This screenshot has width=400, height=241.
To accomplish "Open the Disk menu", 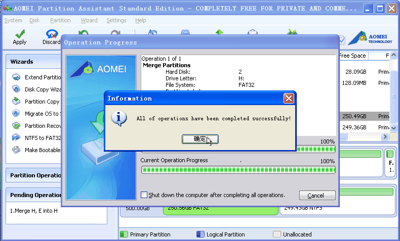I will point(34,20).
